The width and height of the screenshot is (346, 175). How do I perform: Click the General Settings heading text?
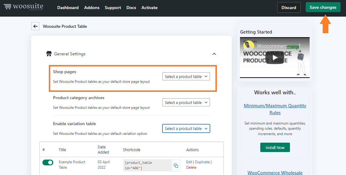coord(70,54)
